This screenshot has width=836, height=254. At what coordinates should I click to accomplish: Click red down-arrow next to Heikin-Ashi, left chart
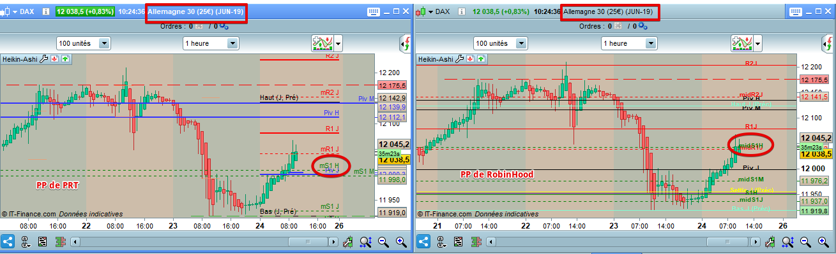point(54,59)
